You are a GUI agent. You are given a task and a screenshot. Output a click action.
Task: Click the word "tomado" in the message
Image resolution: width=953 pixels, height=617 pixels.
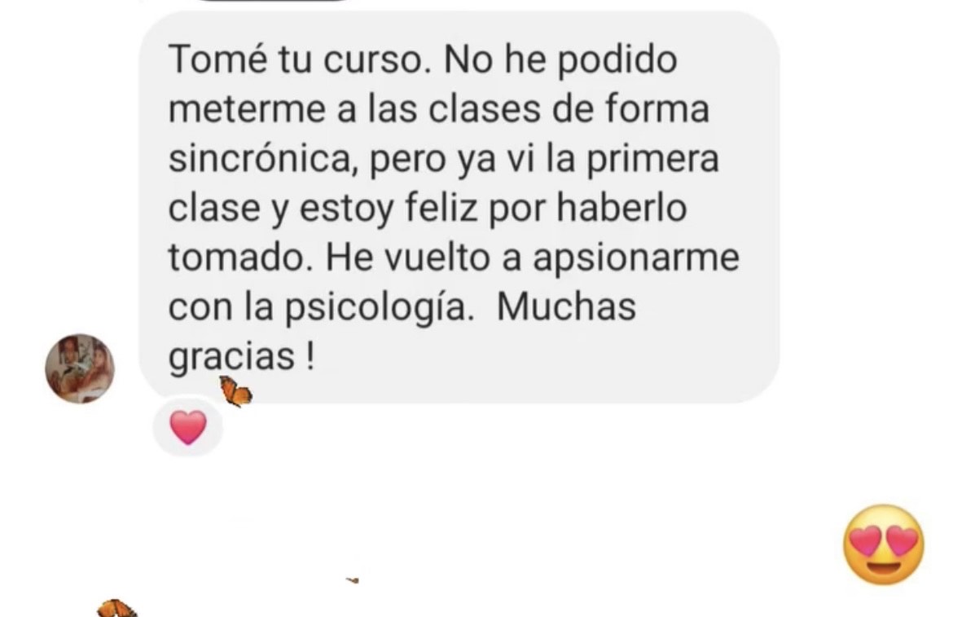click(x=236, y=258)
